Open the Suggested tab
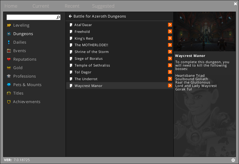The image size is (239, 164). (x=103, y=6)
